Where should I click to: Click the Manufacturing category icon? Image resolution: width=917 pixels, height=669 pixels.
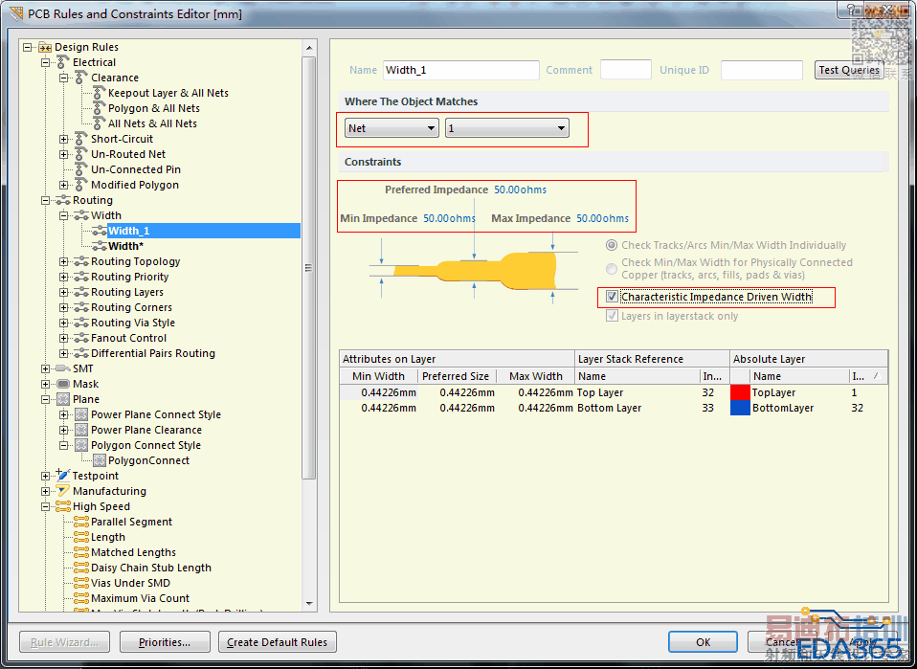pyautogui.click(x=63, y=491)
